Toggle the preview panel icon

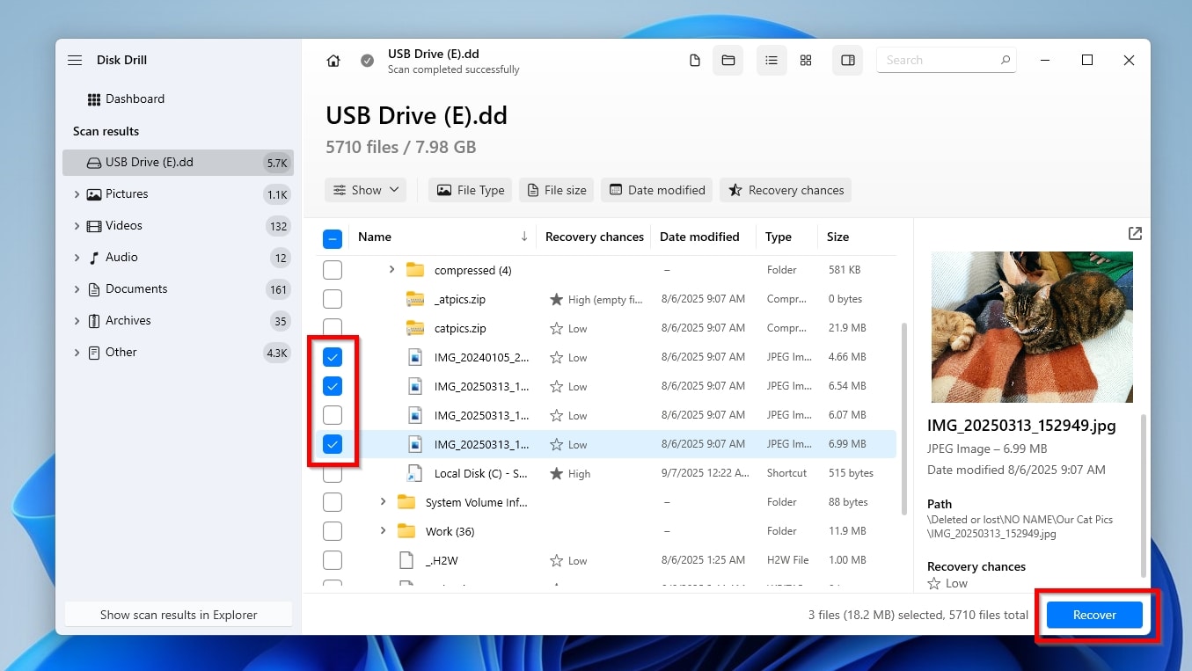point(847,60)
